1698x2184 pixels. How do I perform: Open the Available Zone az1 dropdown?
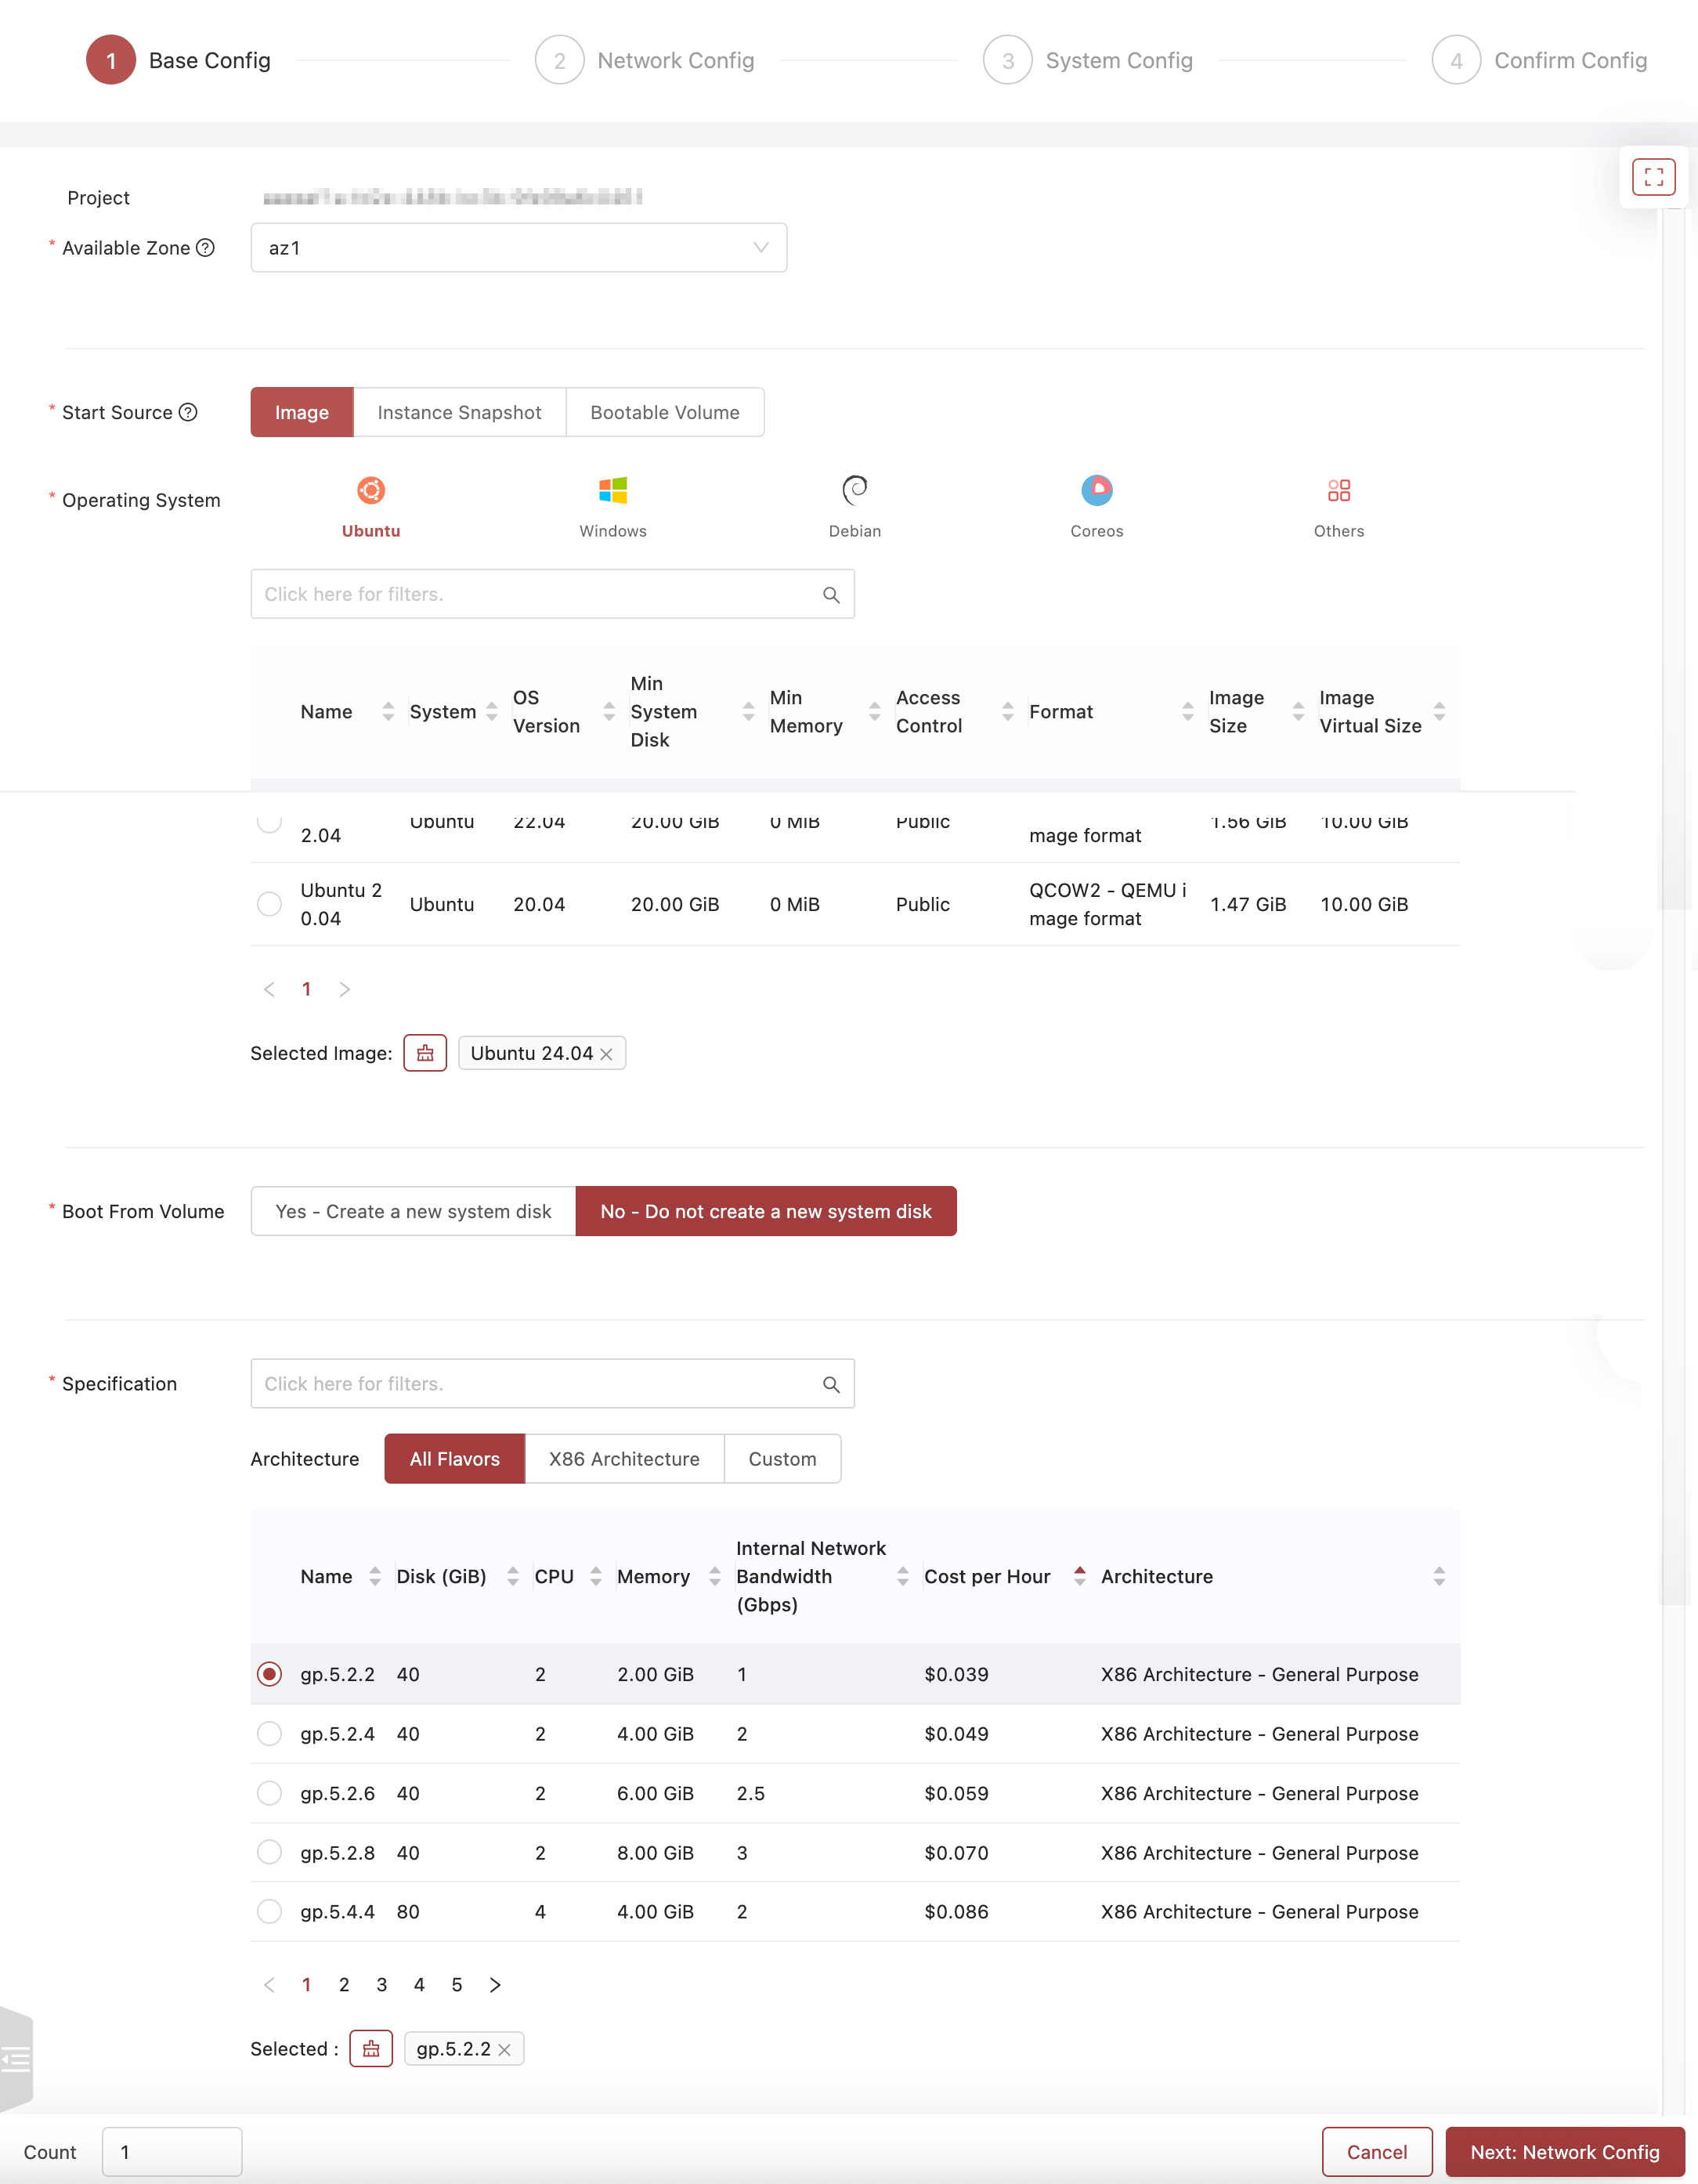click(518, 248)
